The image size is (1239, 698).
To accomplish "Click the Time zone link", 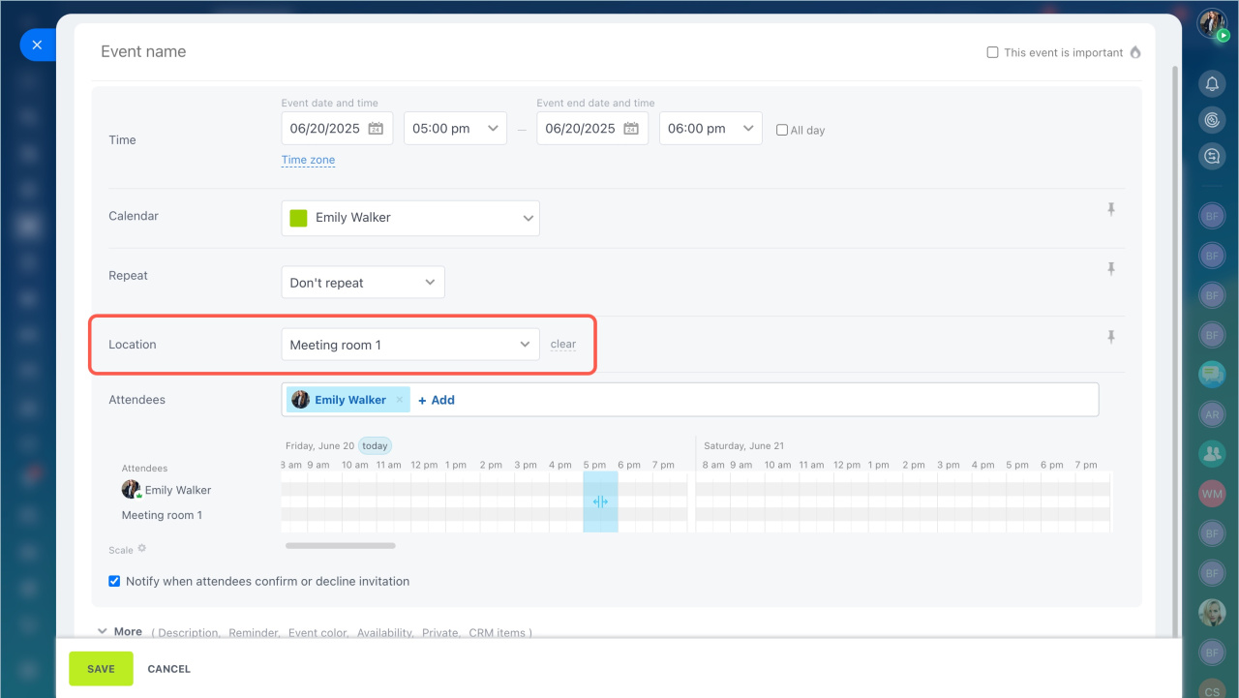I will [x=308, y=161].
